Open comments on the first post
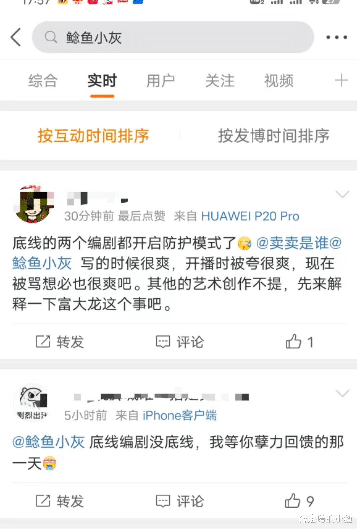 [x=180, y=342]
